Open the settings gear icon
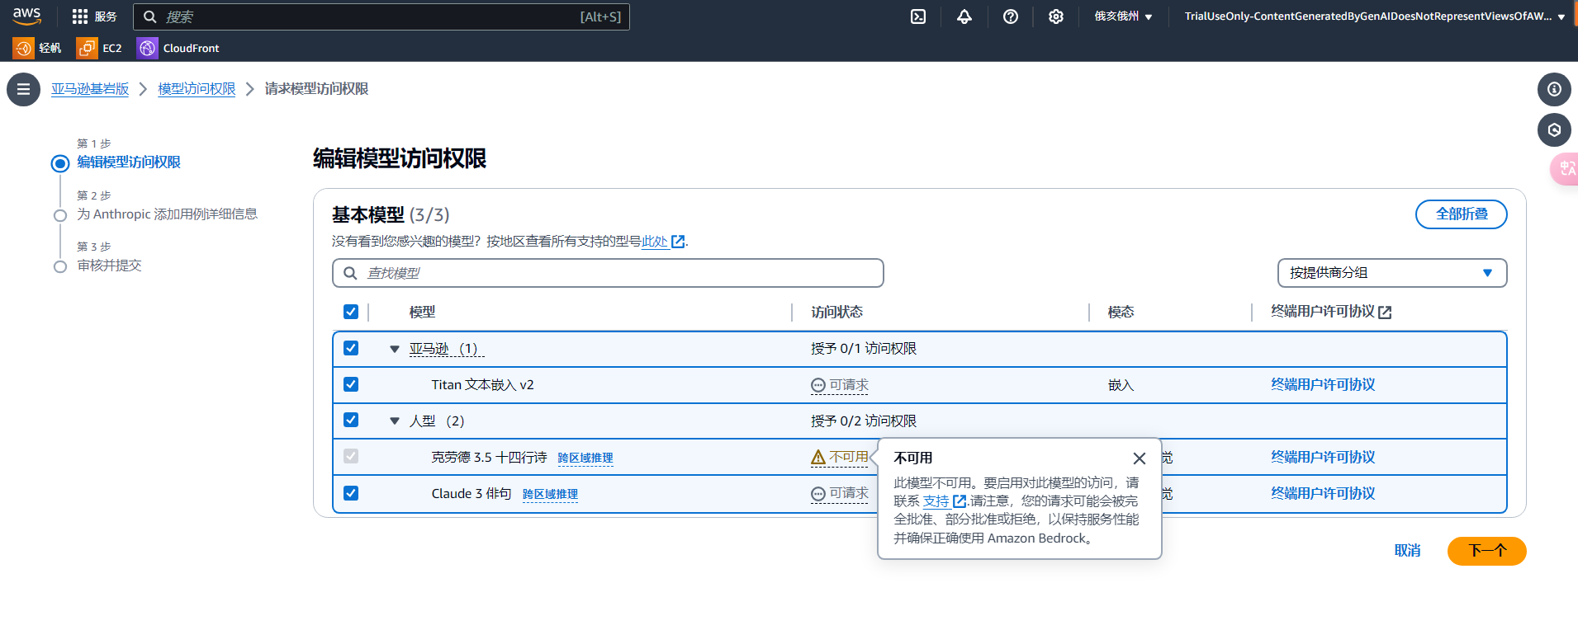The height and width of the screenshot is (630, 1578). coord(1056,16)
